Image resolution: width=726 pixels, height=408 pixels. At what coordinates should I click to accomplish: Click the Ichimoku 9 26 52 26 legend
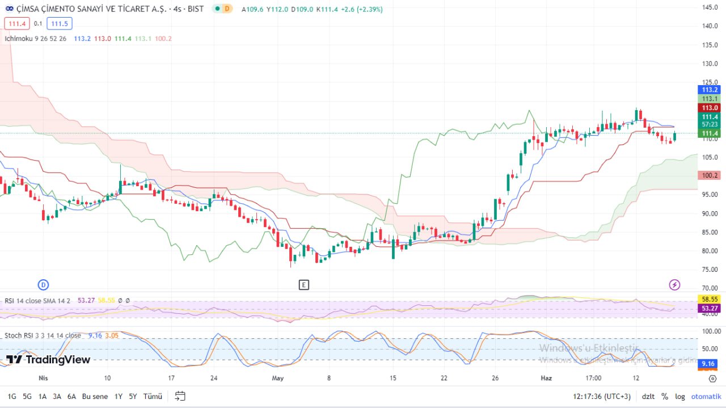point(35,39)
